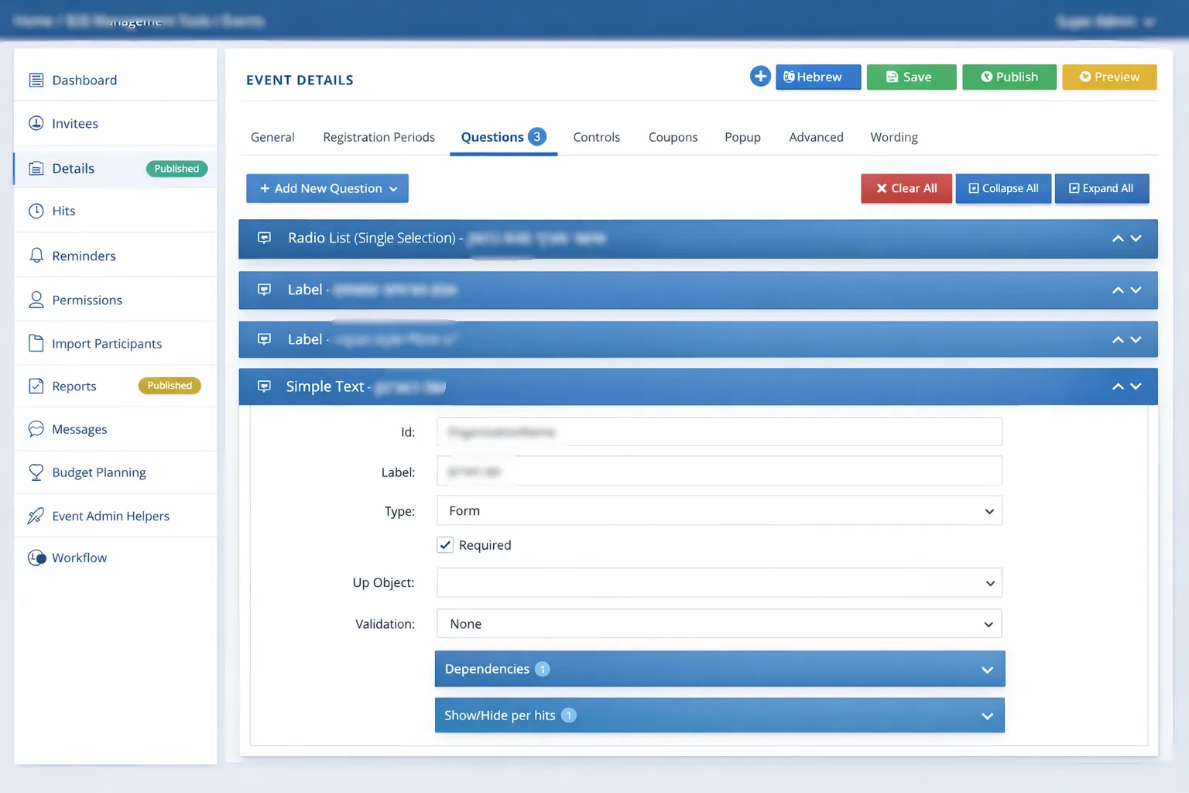Open the Up Object dropdown
Screen dimensions: 1189x793
point(719,582)
